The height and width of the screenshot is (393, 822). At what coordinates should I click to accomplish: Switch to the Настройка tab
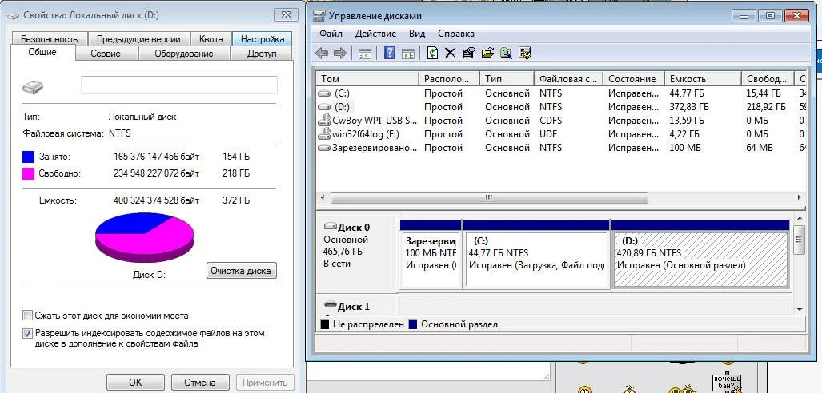tap(262, 39)
